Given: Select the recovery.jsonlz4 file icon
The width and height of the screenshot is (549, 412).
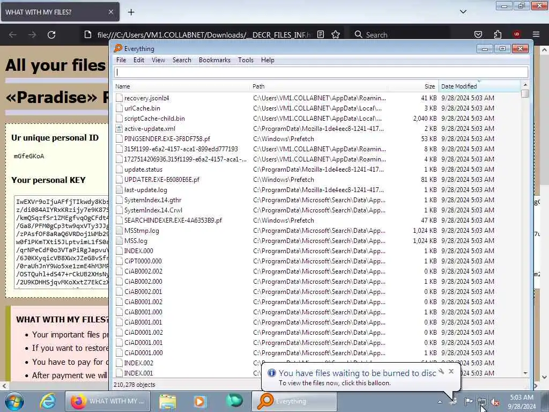Looking at the screenshot, I should pos(119,98).
